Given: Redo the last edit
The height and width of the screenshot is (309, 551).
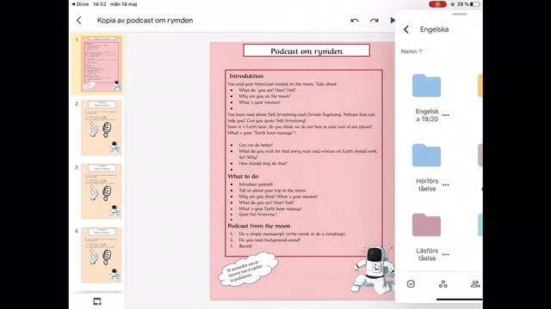Looking at the screenshot, I should point(375,21).
